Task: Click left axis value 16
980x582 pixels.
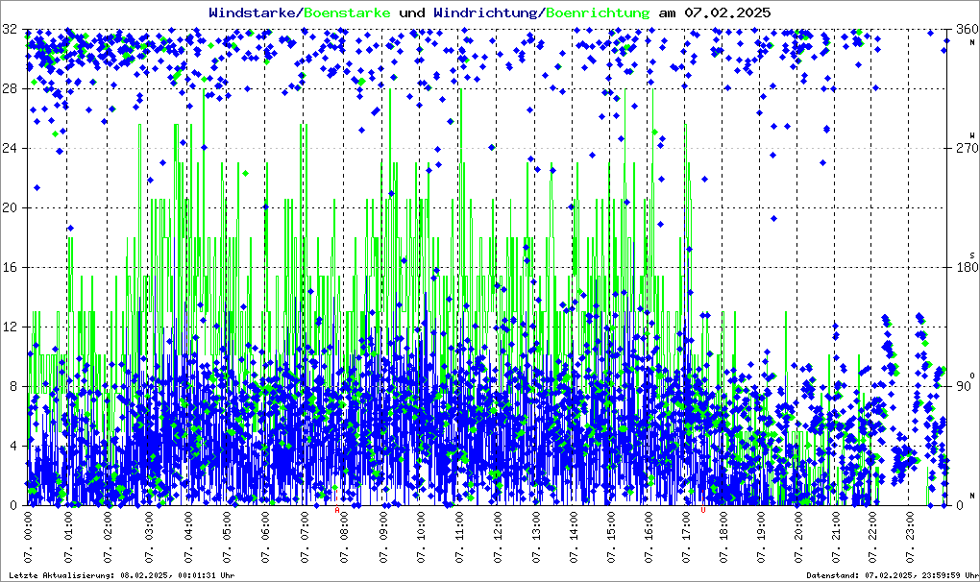Action: 10,267
